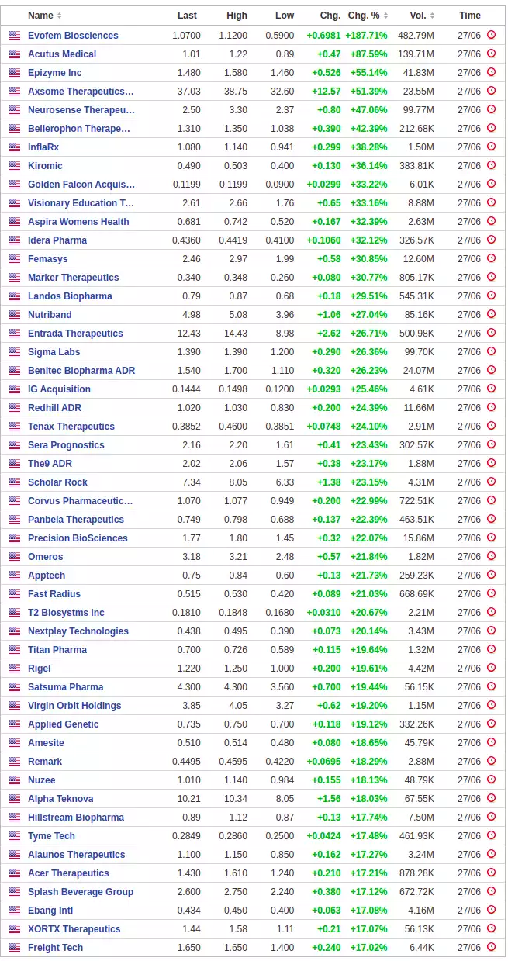Screen dimensions: 508x961
Task: Open Marker Therapeutics link
Action: coord(74,278)
